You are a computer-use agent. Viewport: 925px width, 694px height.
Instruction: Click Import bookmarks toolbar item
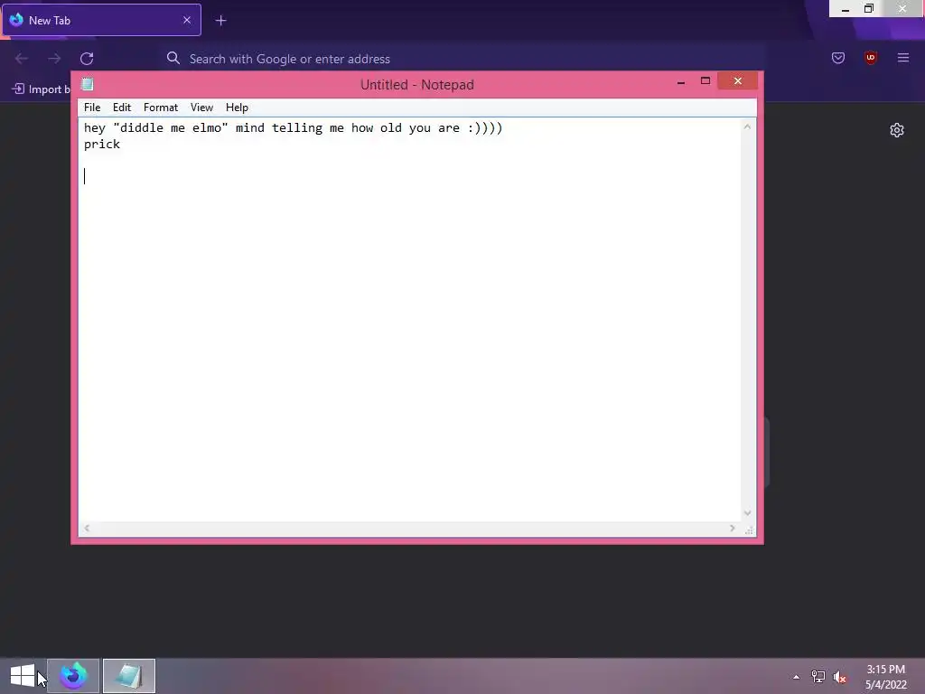coord(41,89)
